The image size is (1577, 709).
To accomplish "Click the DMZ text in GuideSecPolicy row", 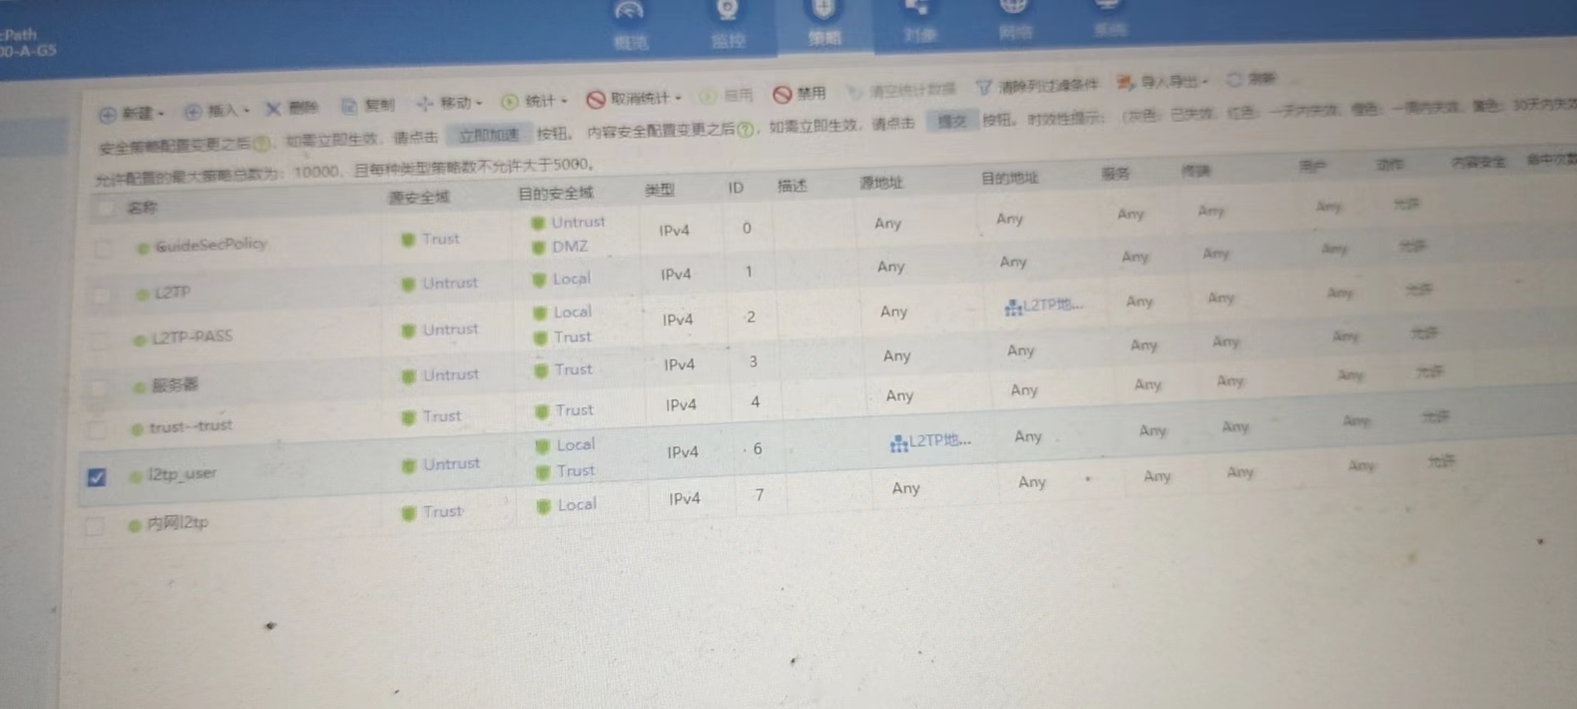I will [570, 246].
